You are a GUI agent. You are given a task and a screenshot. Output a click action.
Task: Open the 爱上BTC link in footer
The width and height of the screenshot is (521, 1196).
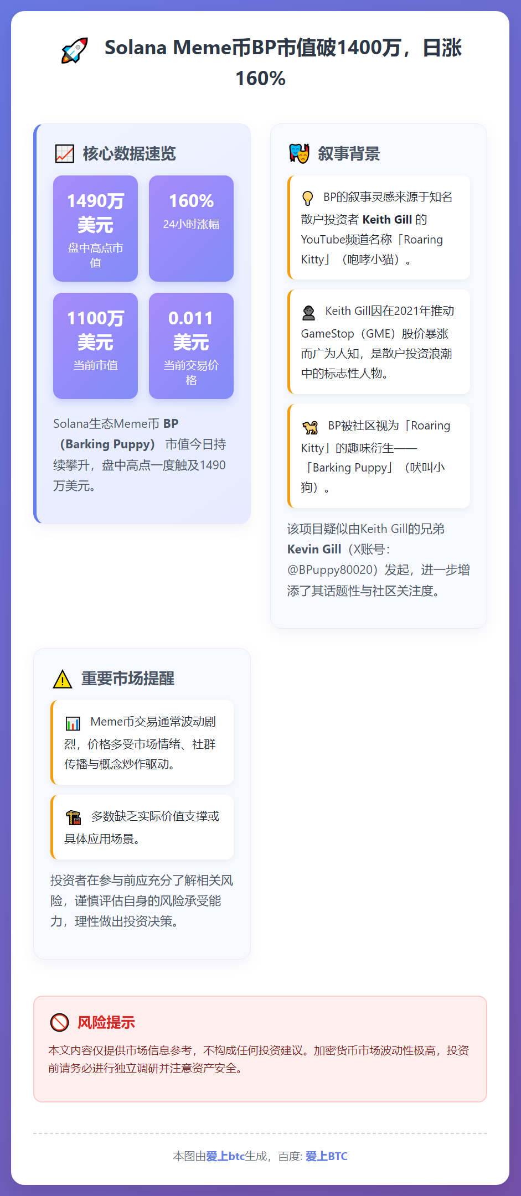[327, 1156]
